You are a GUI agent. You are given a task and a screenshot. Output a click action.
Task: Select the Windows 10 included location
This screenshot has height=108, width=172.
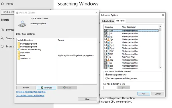coord(24,58)
